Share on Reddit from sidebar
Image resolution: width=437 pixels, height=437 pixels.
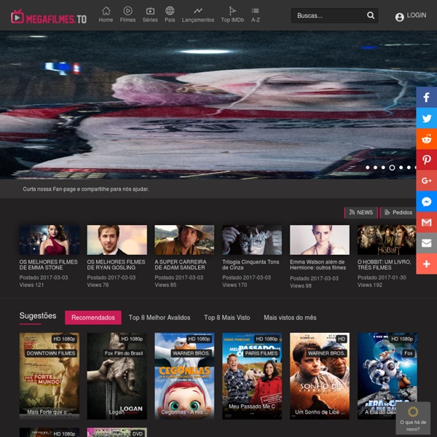tap(427, 139)
